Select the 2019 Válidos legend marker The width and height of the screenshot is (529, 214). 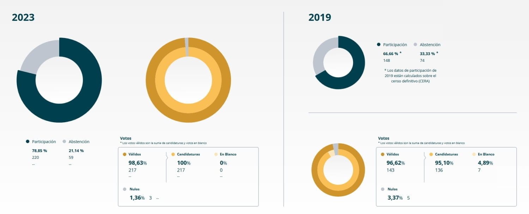[x=383, y=154]
